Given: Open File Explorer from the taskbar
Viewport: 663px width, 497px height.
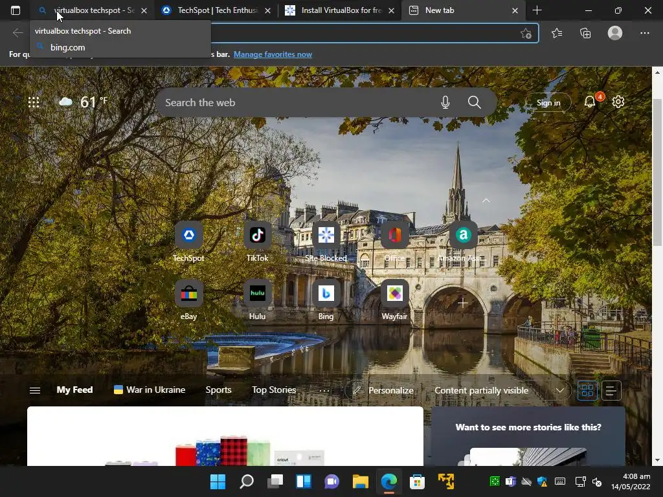Looking at the screenshot, I should [x=360, y=481].
